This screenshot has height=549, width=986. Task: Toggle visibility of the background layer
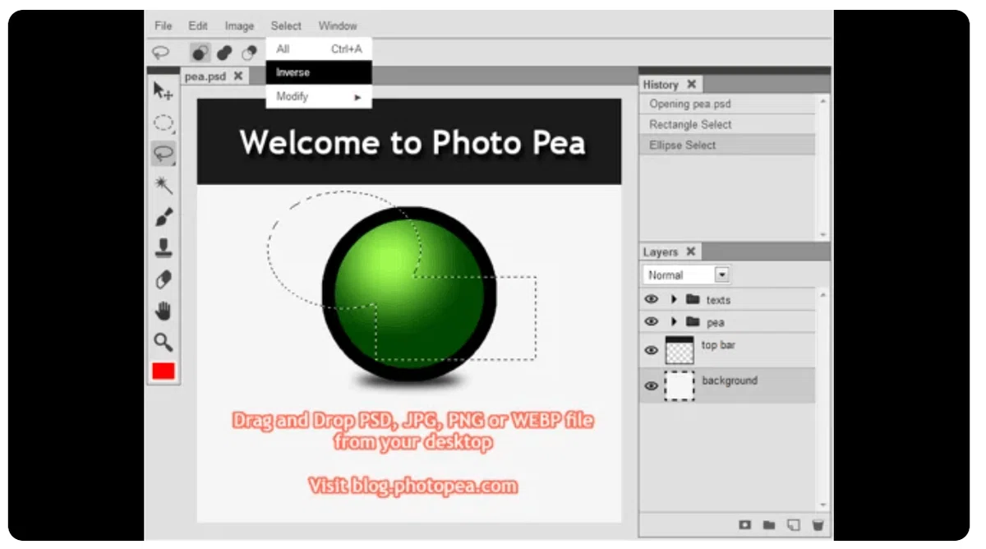tap(652, 385)
